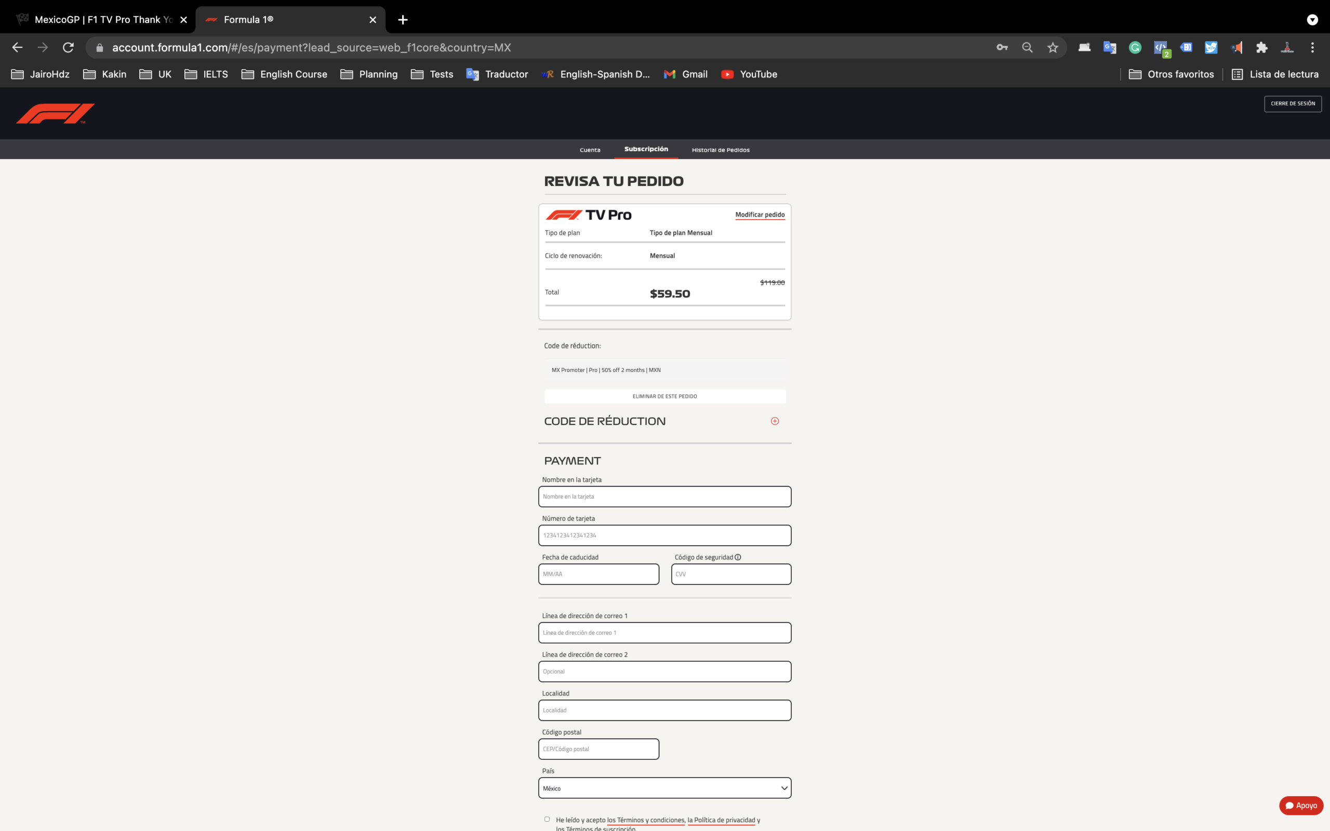Switch to the Cuenta tab
The image size is (1330, 831).
[590, 150]
